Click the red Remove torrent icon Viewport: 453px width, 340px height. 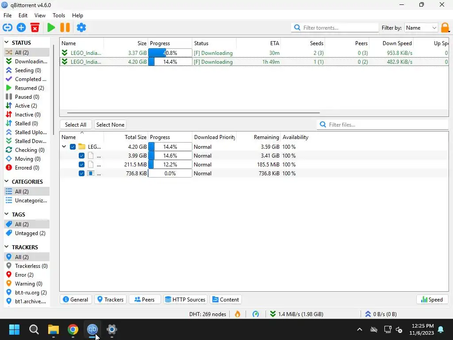[x=35, y=28]
